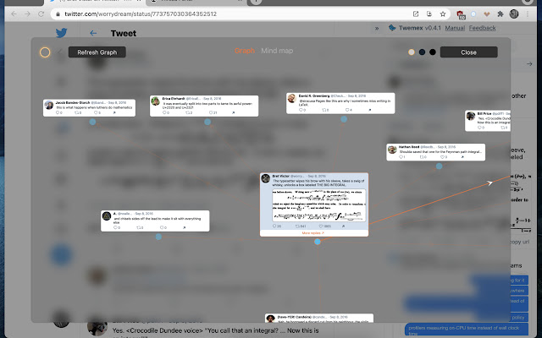Go forward in Chrome browser history
This screenshot has height=338, width=542.
tap(27, 14)
